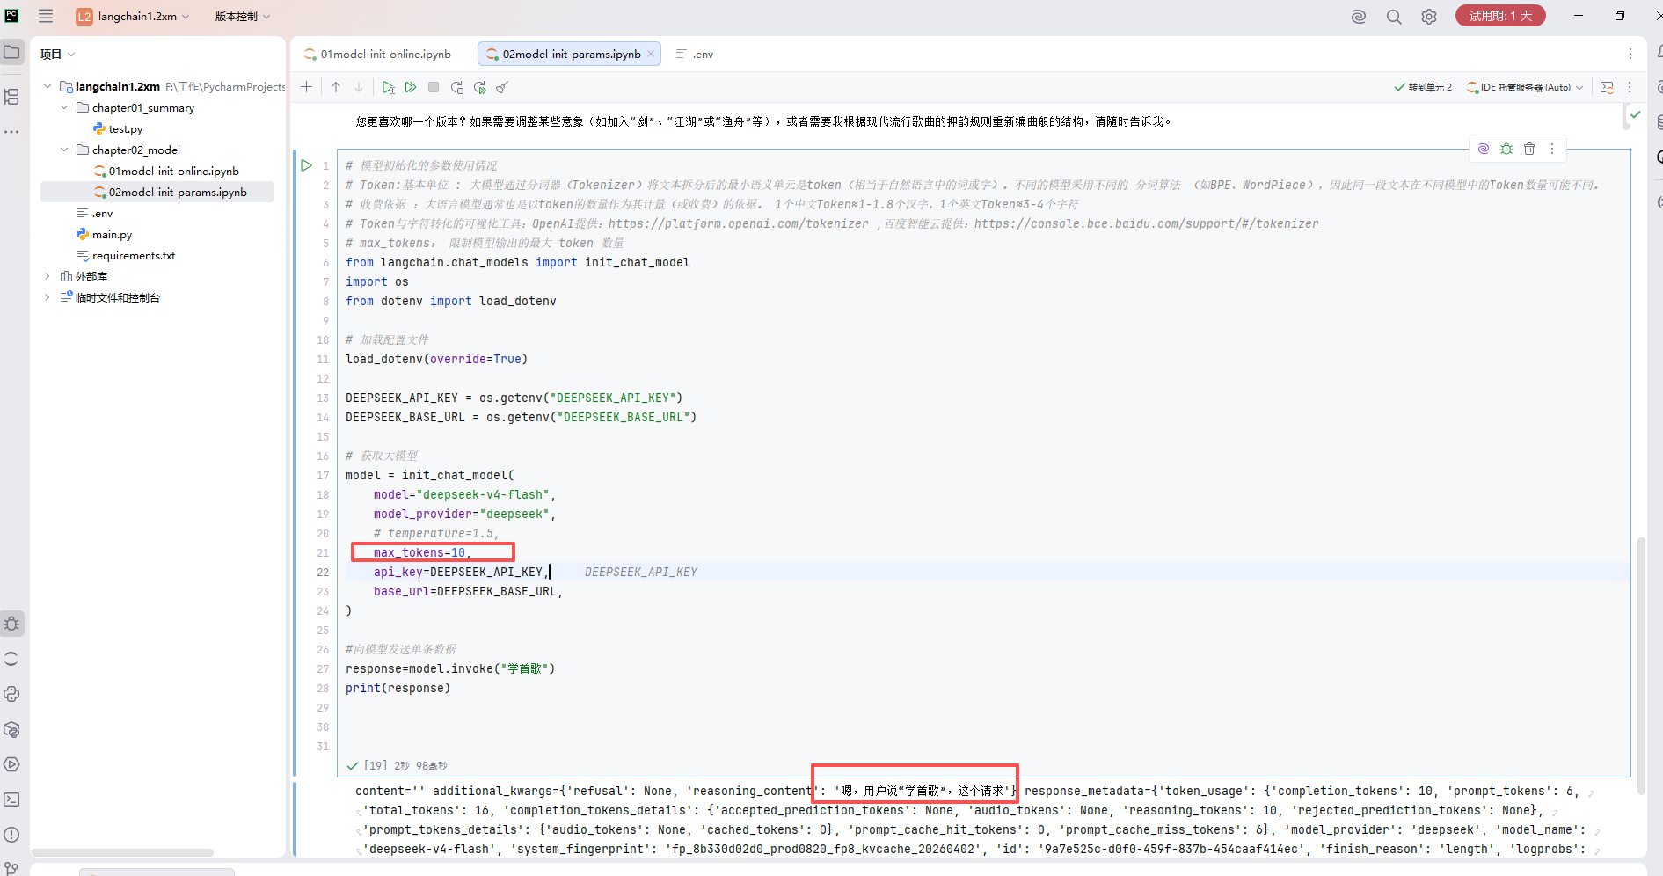Expand the 外部库 node
This screenshot has height=876, width=1663.
[47, 276]
